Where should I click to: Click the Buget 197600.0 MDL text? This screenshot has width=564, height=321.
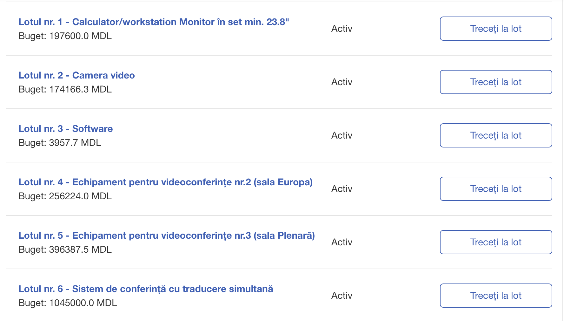click(65, 36)
